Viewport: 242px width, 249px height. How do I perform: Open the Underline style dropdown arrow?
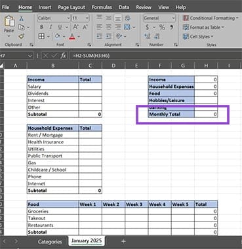point(67,28)
